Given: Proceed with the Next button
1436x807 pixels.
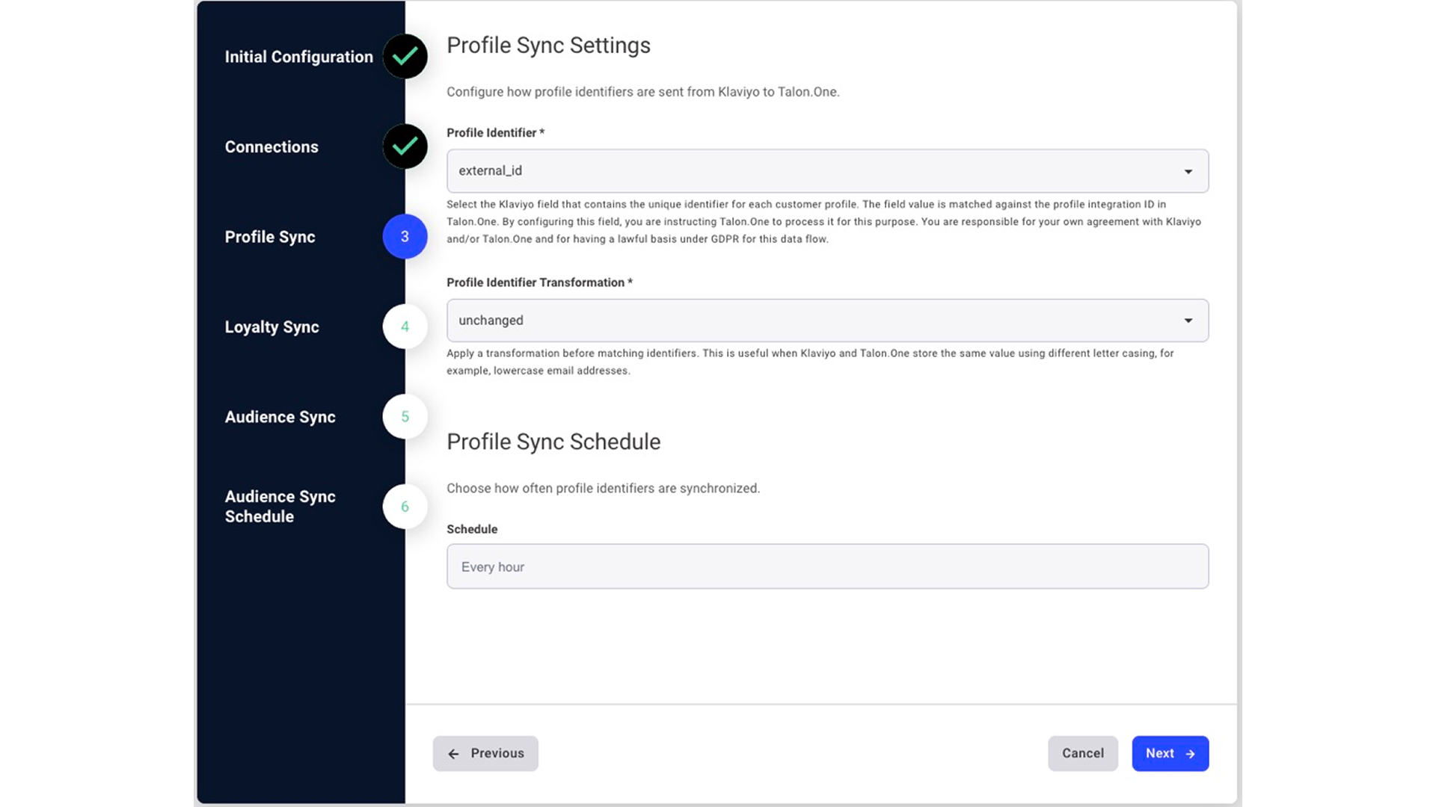Looking at the screenshot, I should pyautogui.click(x=1170, y=753).
